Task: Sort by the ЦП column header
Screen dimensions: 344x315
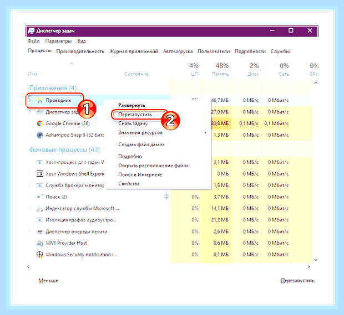Action: 194,74
